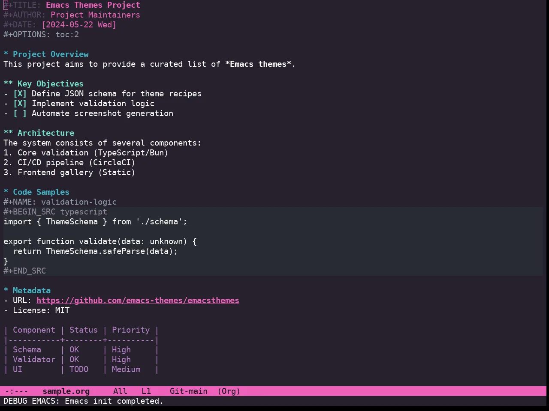The image size is (549, 411).
Task: Place cursor on title 'Emacs Themes Project'
Action: tap(93, 5)
